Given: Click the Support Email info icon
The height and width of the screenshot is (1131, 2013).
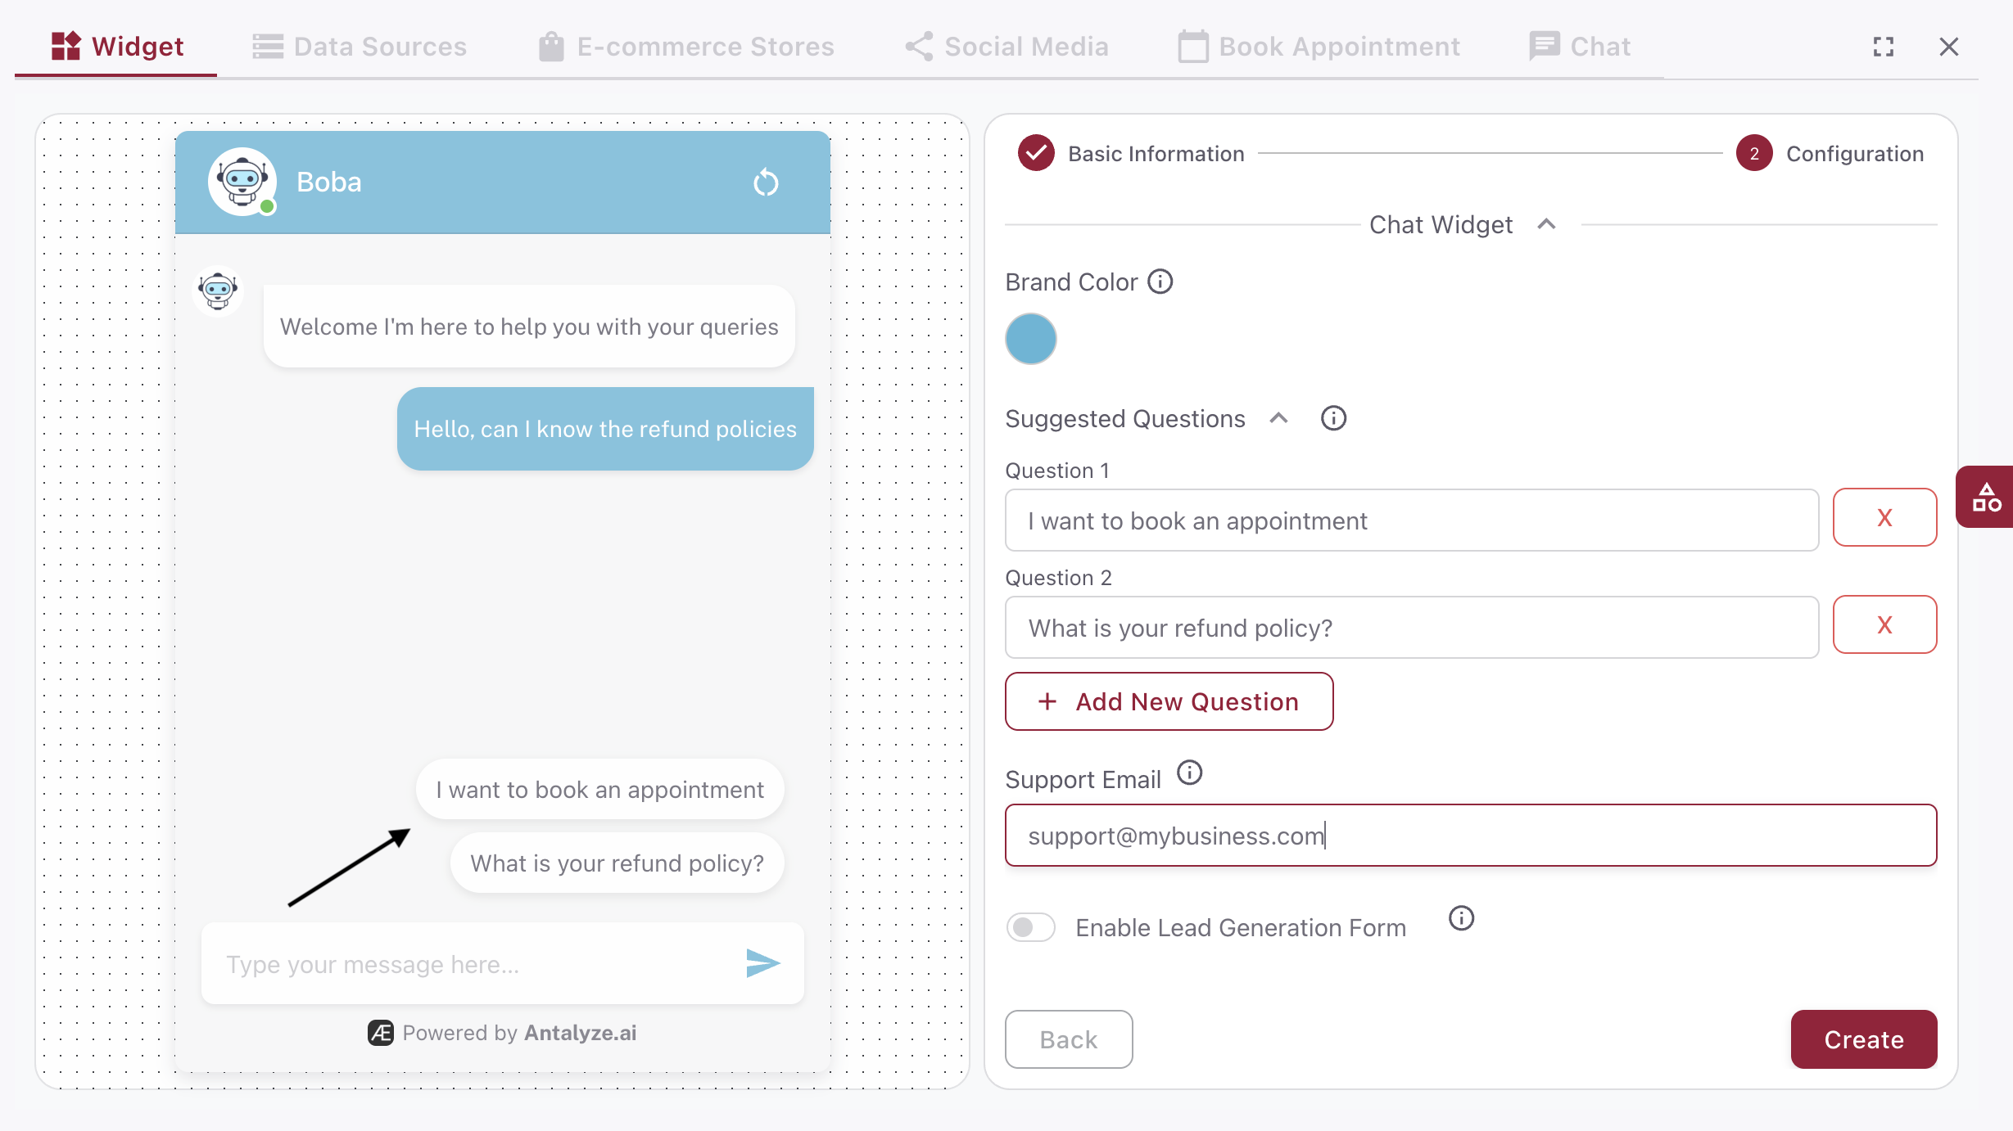Looking at the screenshot, I should (1189, 773).
